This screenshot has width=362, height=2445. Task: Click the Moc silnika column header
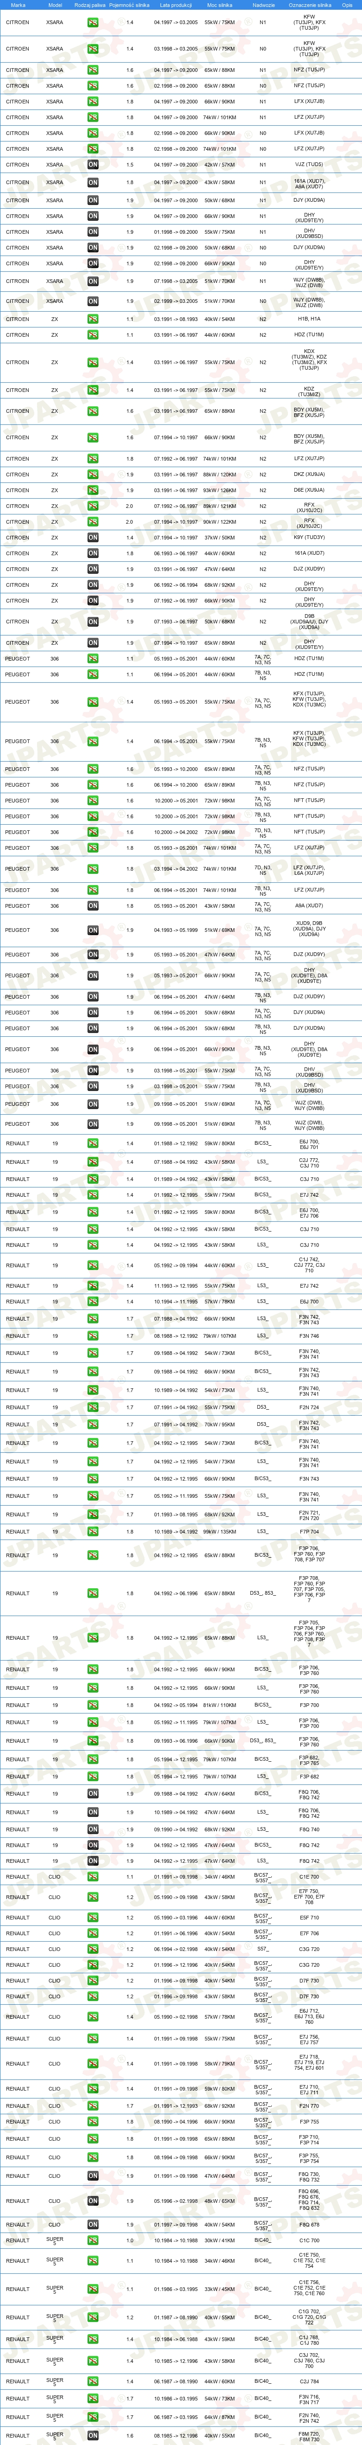click(x=220, y=5)
